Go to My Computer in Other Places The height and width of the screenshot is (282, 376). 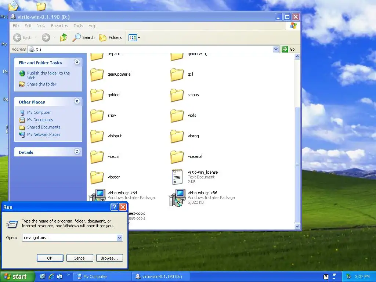point(39,112)
